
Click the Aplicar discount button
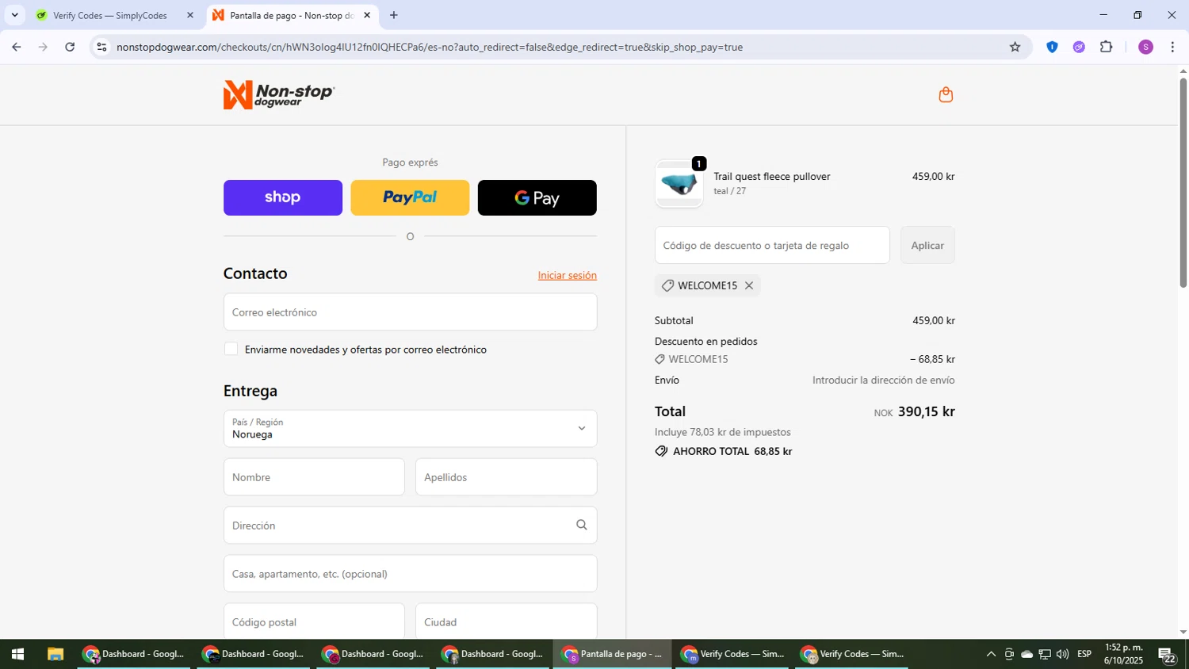[x=927, y=245]
